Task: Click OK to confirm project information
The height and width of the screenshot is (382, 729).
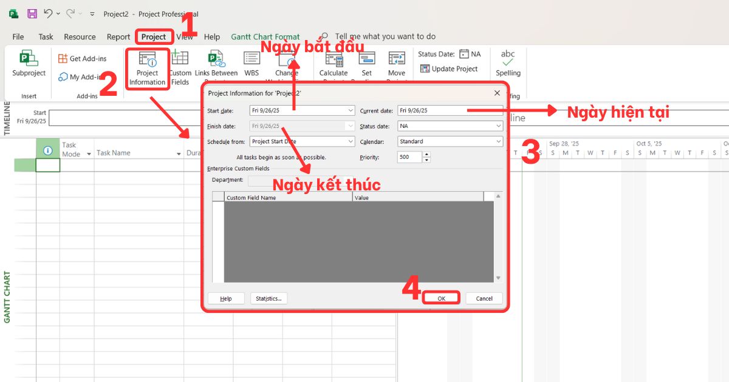Action: coord(441,298)
